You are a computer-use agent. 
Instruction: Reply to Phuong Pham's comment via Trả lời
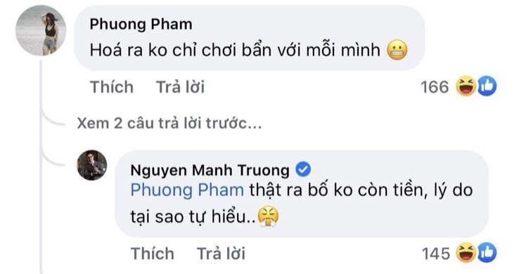[x=180, y=87]
